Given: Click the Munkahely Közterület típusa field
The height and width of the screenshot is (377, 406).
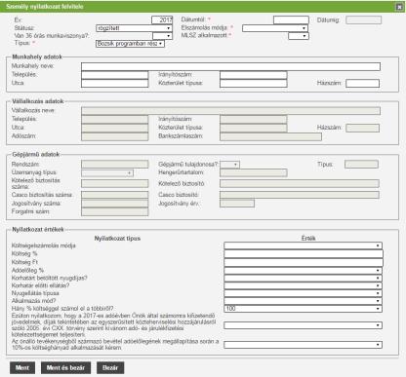Looking at the screenshot, I should click(254, 84).
